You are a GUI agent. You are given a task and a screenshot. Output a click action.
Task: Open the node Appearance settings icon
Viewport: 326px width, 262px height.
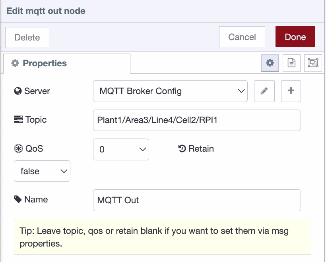point(313,63)
